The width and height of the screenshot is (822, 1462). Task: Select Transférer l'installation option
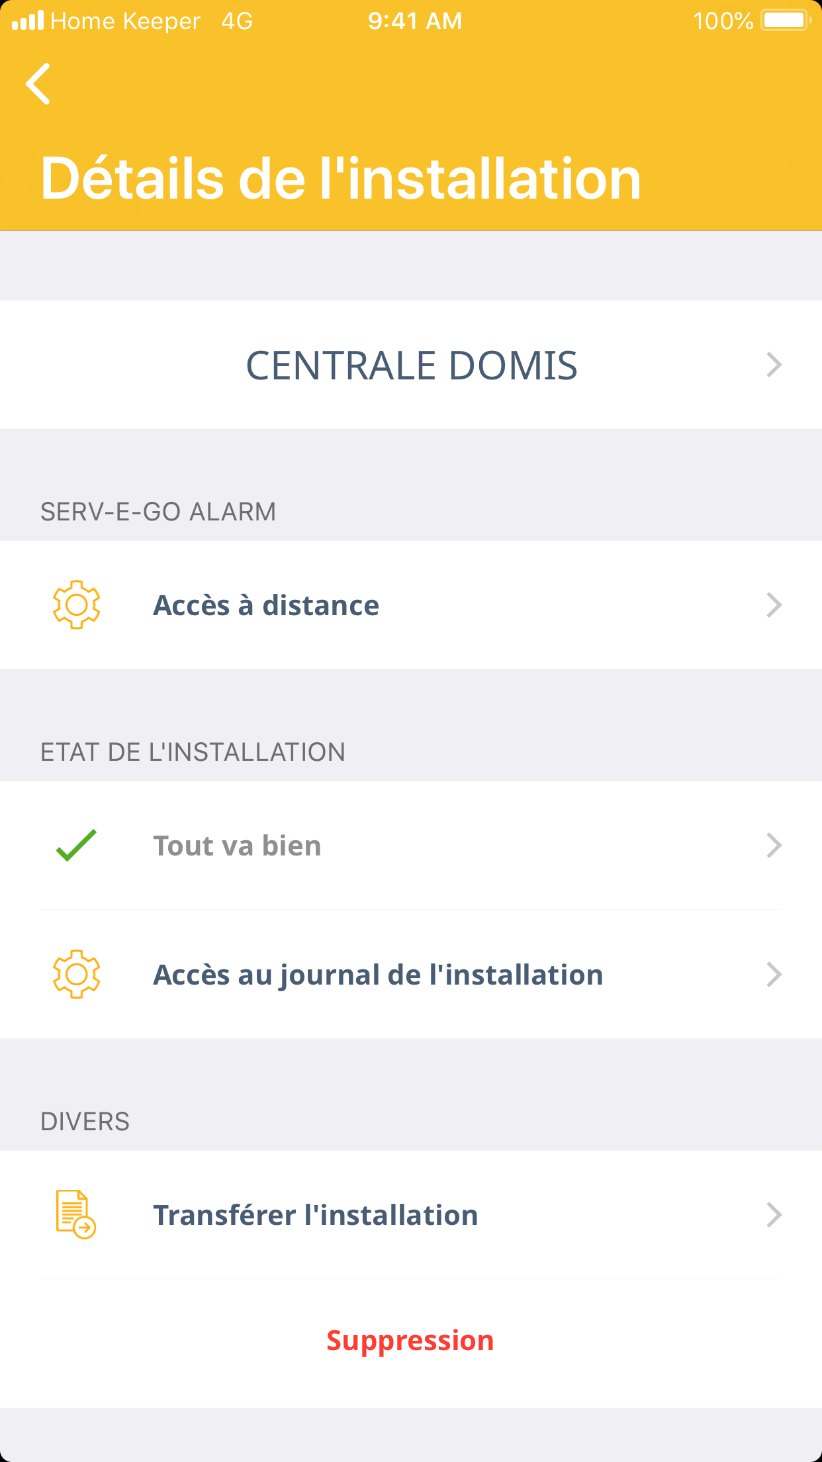tap(316, 1215)
